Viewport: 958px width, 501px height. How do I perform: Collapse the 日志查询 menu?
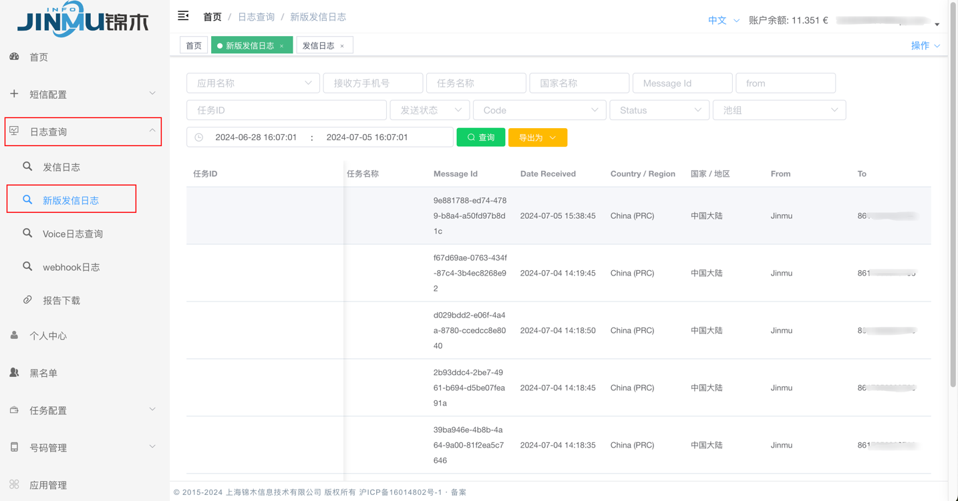point(152,131)
